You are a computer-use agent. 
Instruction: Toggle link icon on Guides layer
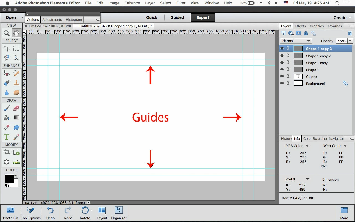(x=288, y=76)
